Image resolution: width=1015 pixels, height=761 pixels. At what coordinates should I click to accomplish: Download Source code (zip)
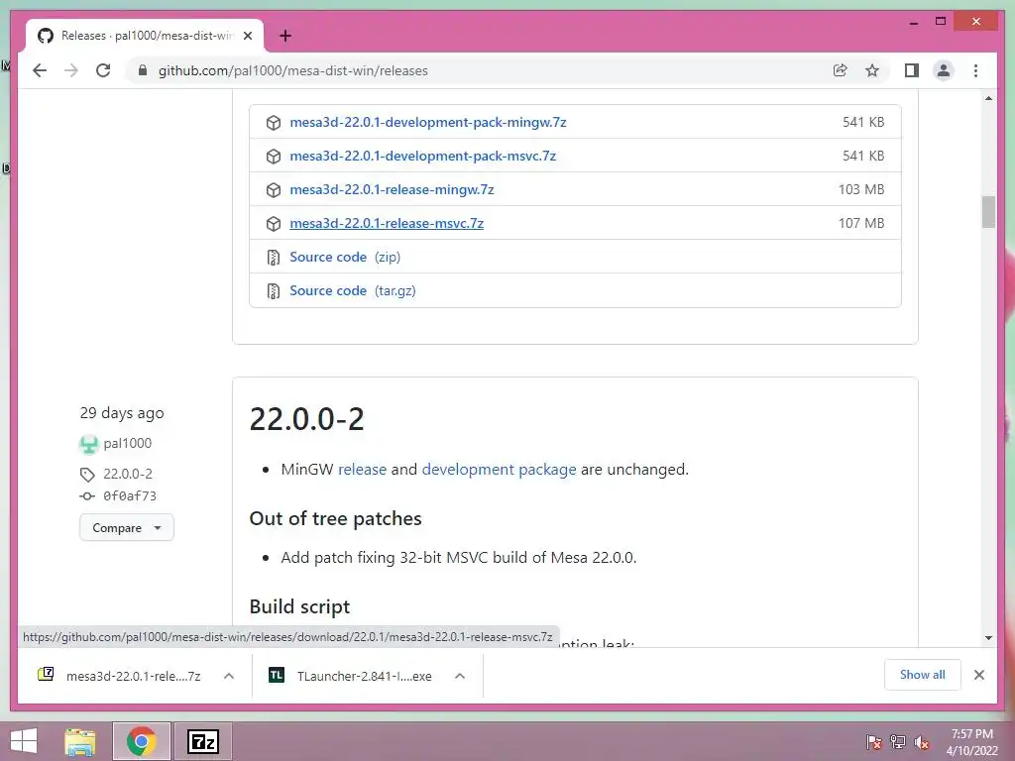[345, 257]
